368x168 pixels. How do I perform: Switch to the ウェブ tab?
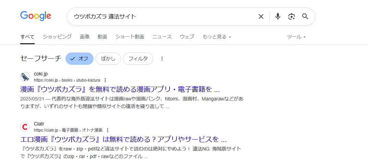(x=187, y=37)
